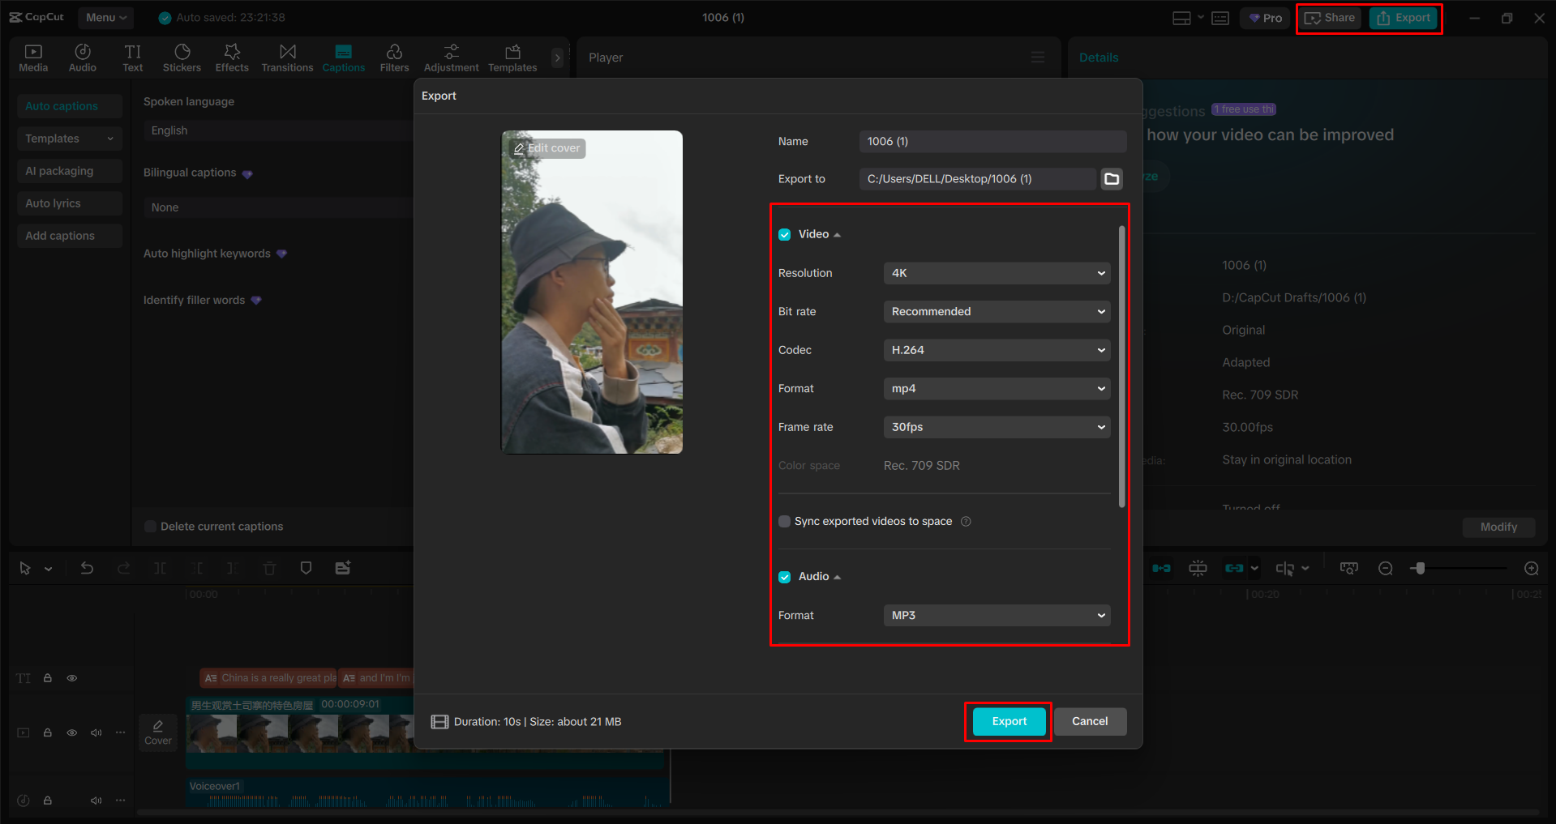Viewport: 1556px width, 824px height.
Task: Open the audio Format dropdown showing MP3
Action: coord(996,615)
